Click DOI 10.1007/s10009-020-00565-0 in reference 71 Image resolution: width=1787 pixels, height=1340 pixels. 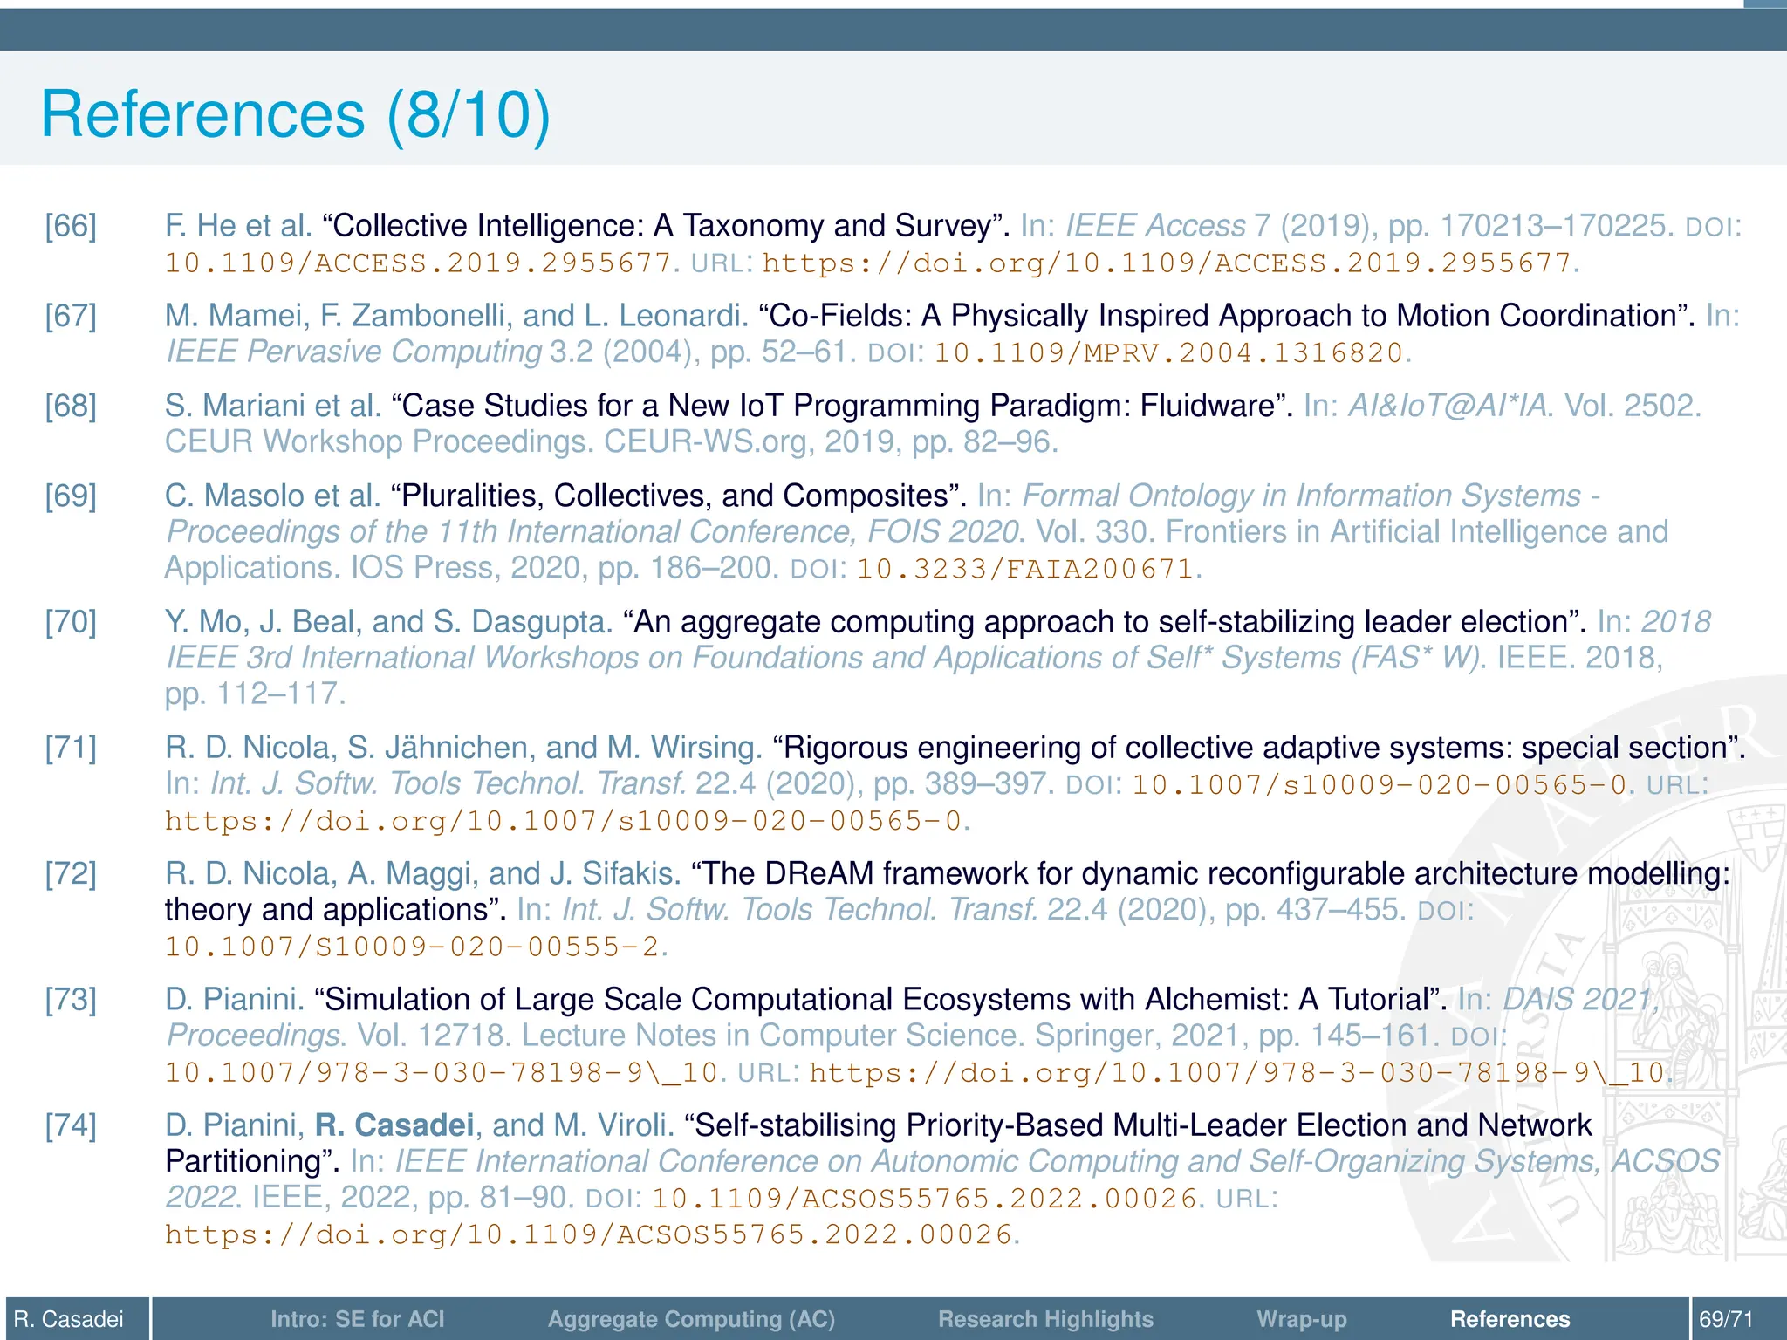1380,784
